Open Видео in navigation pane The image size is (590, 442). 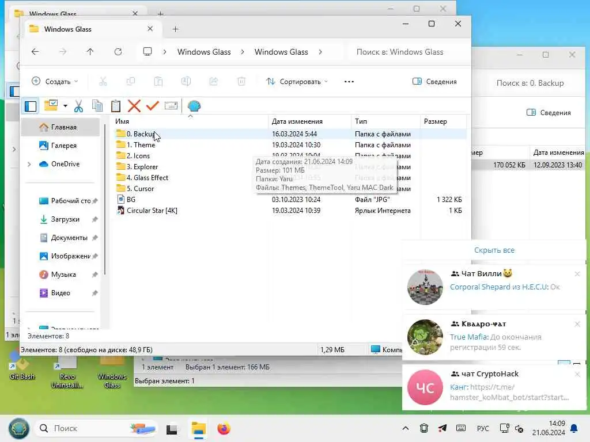coord(60,293)
